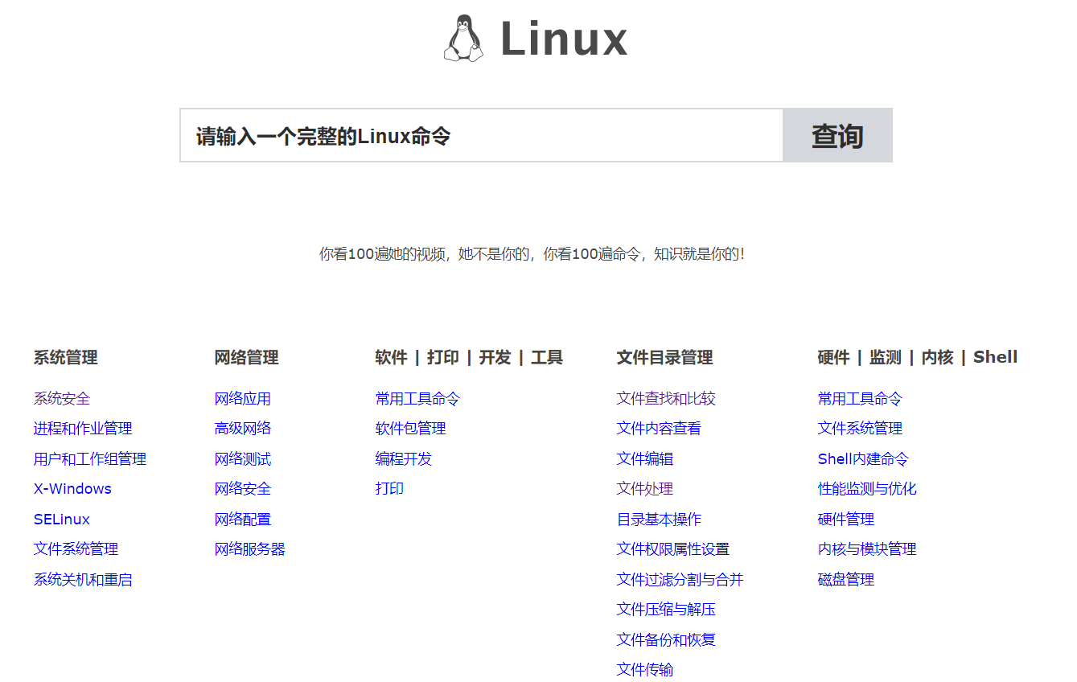Screen dimensions: 1077x682
Task: Click the 文件目录管理 column heading
Action: click(665, 358)
